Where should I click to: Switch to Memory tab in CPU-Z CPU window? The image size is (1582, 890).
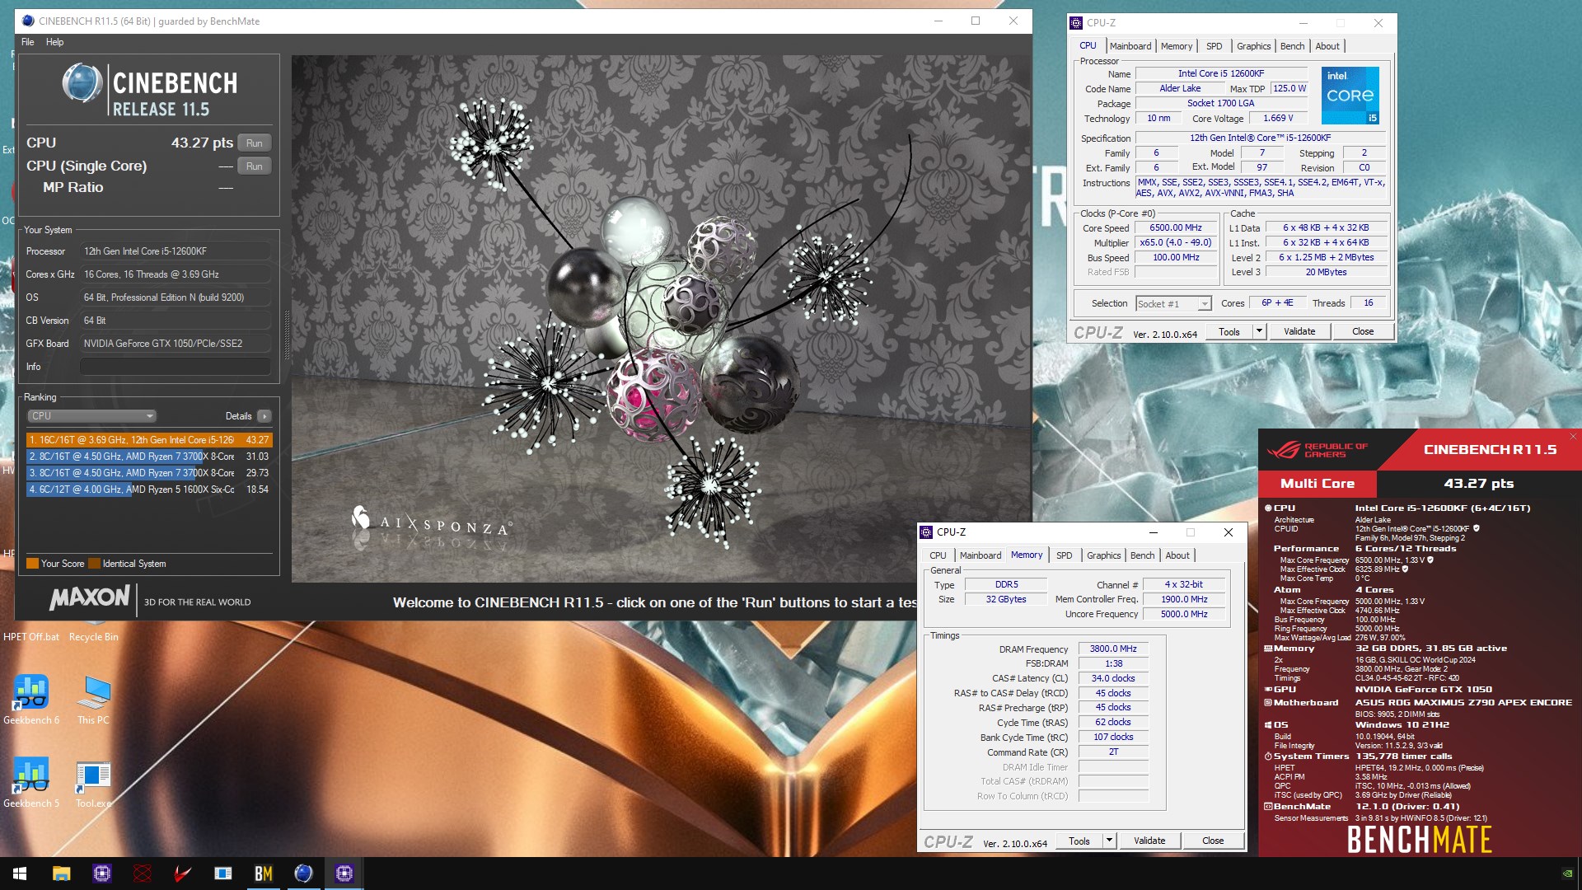1177,46
